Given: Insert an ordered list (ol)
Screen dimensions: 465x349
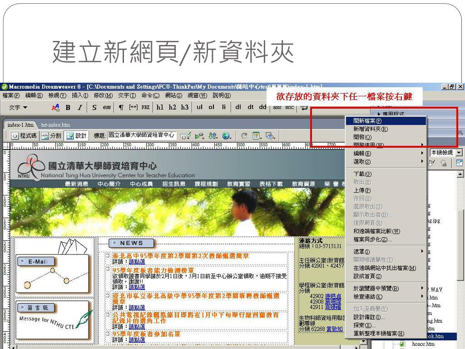Looking at the screenshot, I should [x=212, y=107].
